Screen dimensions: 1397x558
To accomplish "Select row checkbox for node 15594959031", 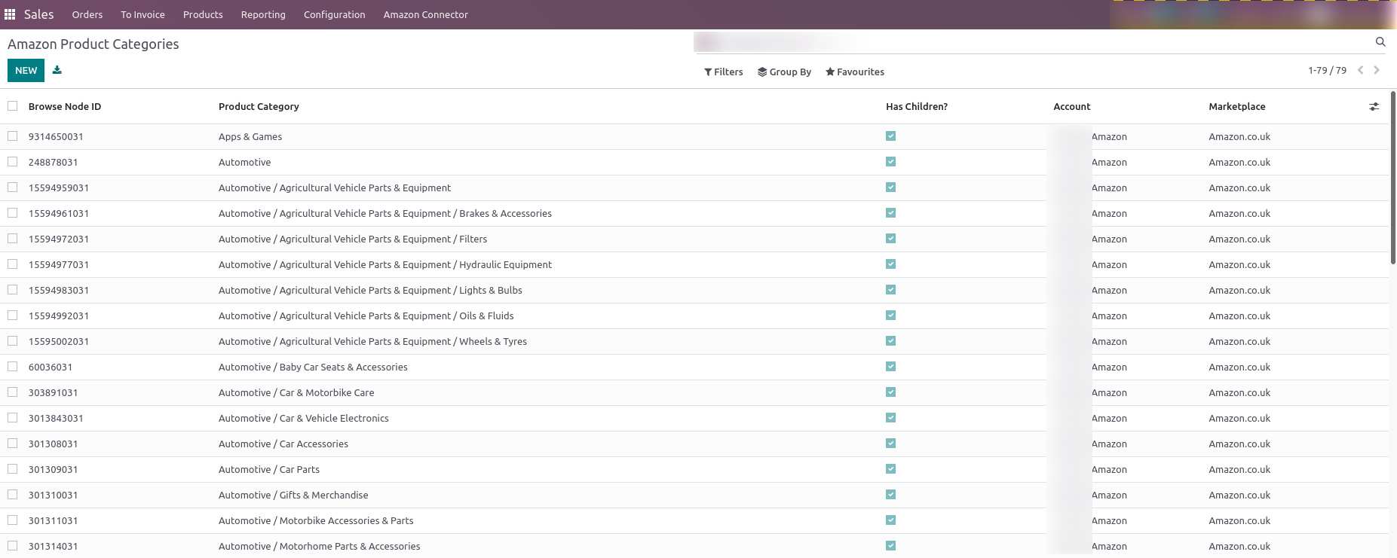I will [13, 188].
